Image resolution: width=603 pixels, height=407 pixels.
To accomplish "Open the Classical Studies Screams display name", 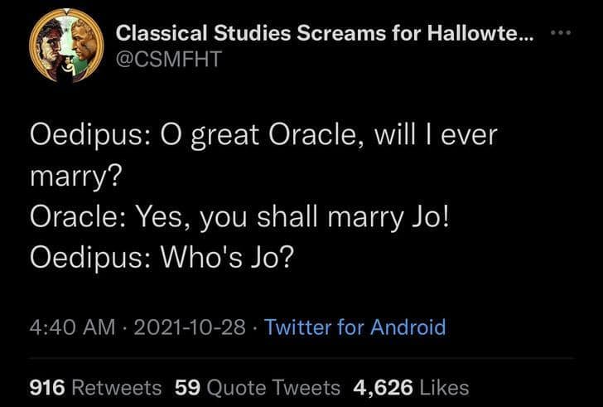I will click(325, 35).
